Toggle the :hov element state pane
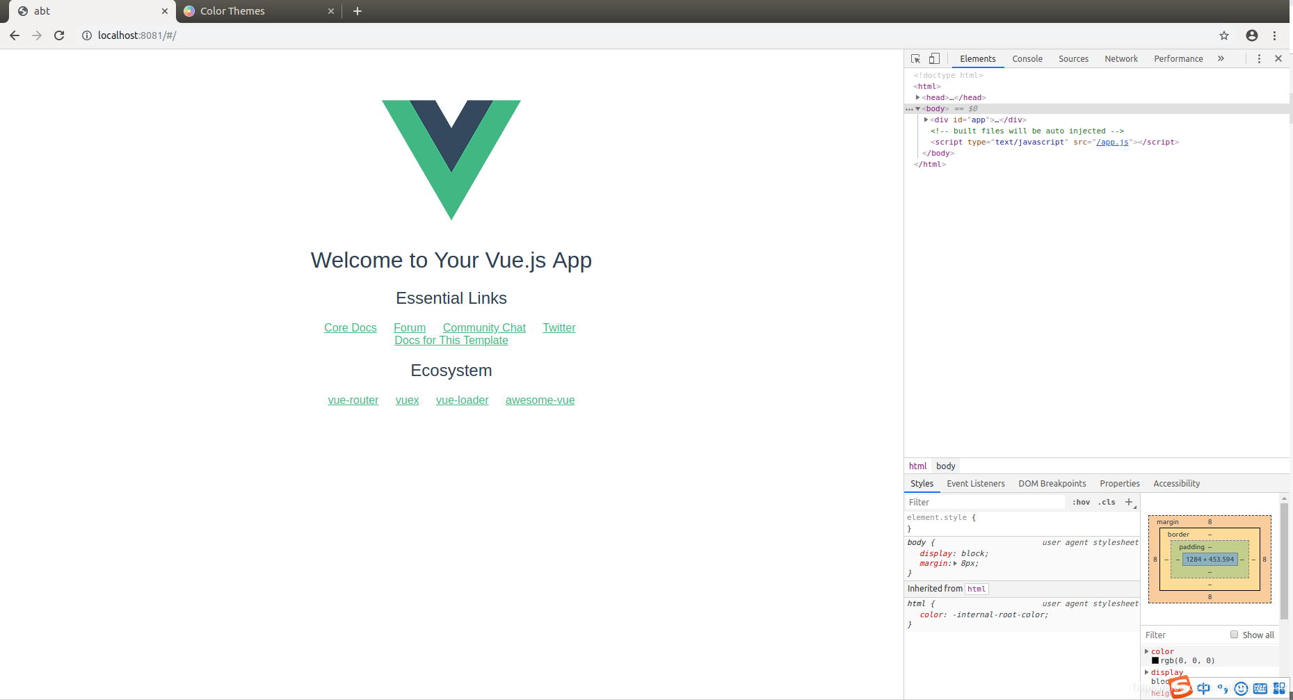Screen dimensions: 1293x700 [x=1081, y=502]
